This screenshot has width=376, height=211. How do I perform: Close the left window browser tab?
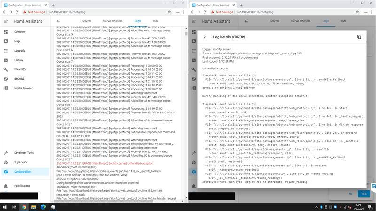point(46,5)
